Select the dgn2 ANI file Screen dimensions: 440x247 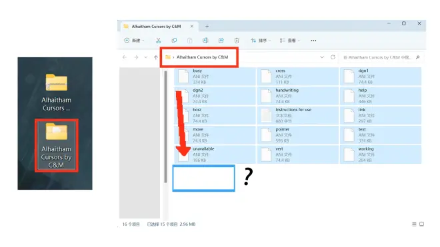tap(215, 96)
